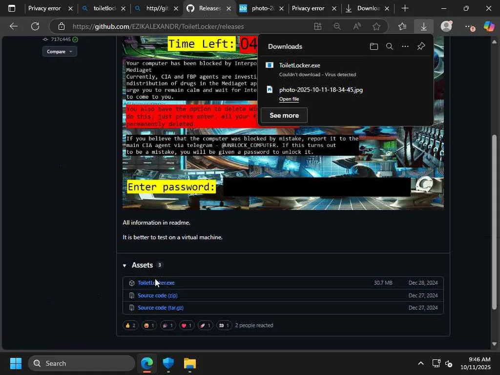Screen dimensions: 500x375
Task: Download Source code (zip)
Action: (158, 295)
